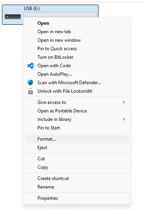Select Scan with Microsoft Defender...
The width and height of the screenshot is (144, 214).
[x=77, y=83]
